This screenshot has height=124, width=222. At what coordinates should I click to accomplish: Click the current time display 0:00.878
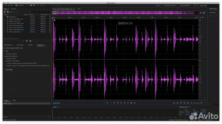pos(56,103)
